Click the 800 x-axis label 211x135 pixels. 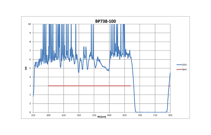tap(170, 115)
